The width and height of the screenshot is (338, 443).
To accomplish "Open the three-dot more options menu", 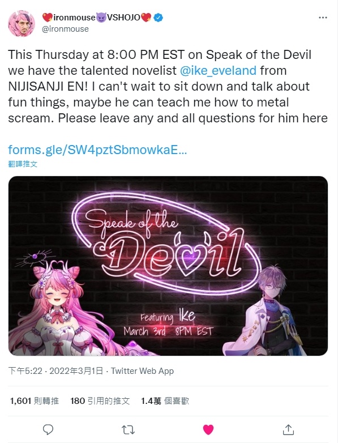I will pyautogui.click(x=323, y=18).
